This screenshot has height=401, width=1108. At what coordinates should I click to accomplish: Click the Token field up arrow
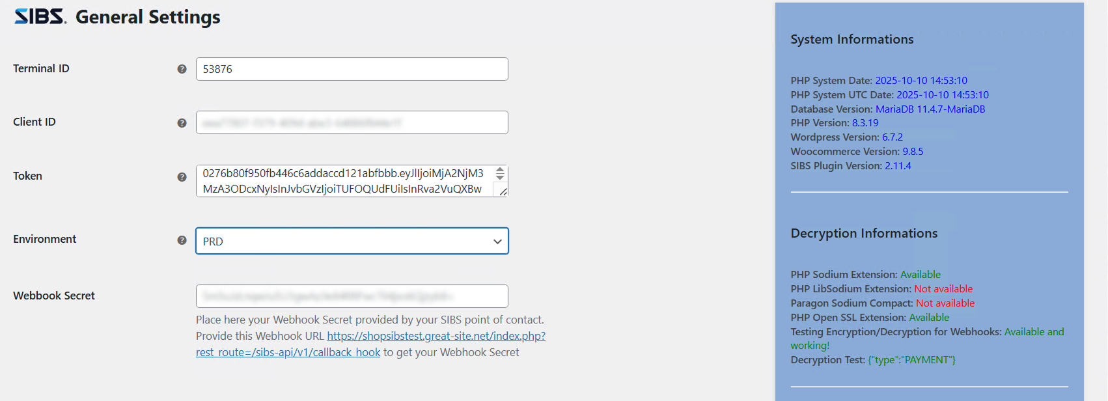[x=500, y=170]
